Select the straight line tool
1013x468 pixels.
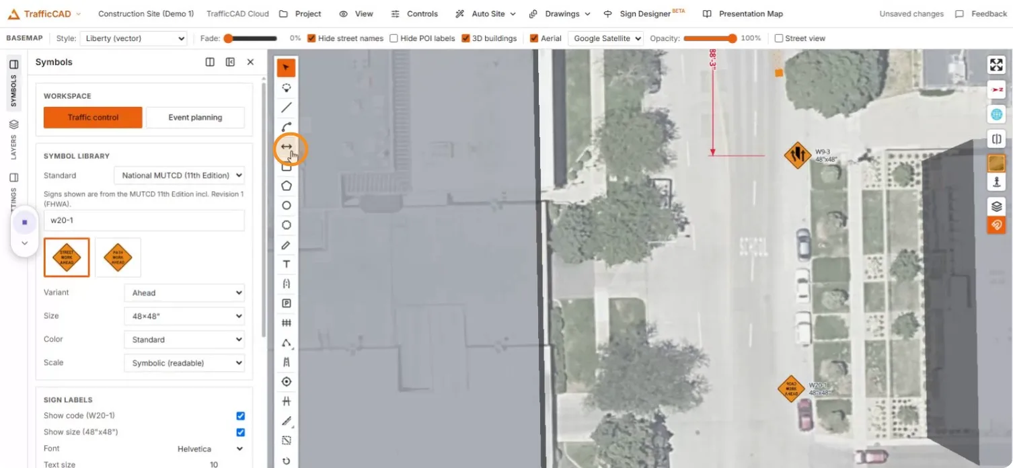click(x=287, y=107)
